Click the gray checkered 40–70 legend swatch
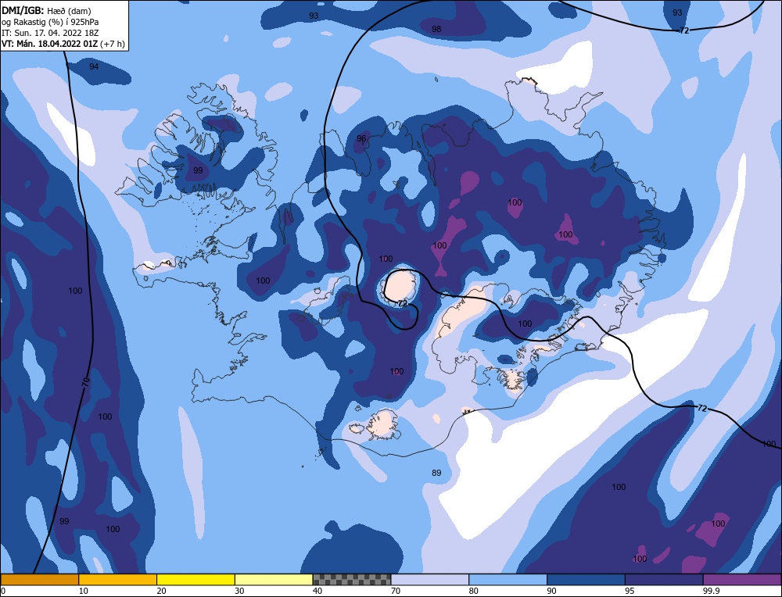The height and width of the screenshot is (597, 782). click(352, 579)
